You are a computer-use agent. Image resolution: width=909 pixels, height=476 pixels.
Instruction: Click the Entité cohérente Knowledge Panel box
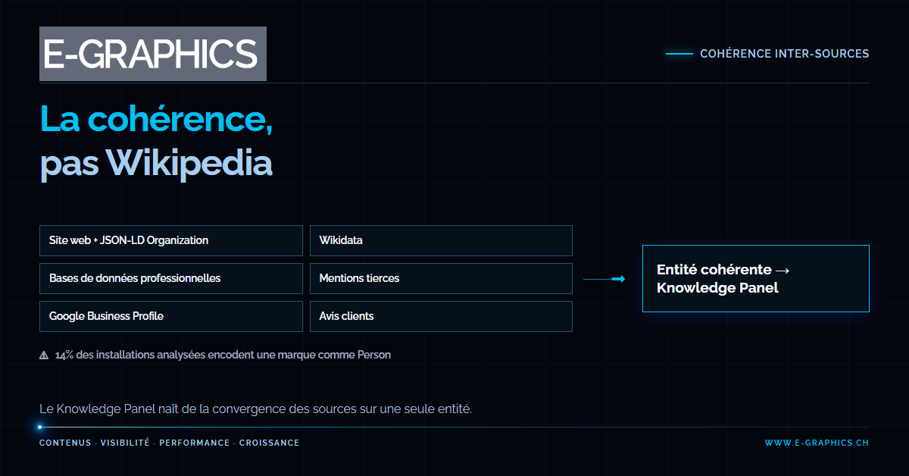pyautogui.click(x=756, y=278)
